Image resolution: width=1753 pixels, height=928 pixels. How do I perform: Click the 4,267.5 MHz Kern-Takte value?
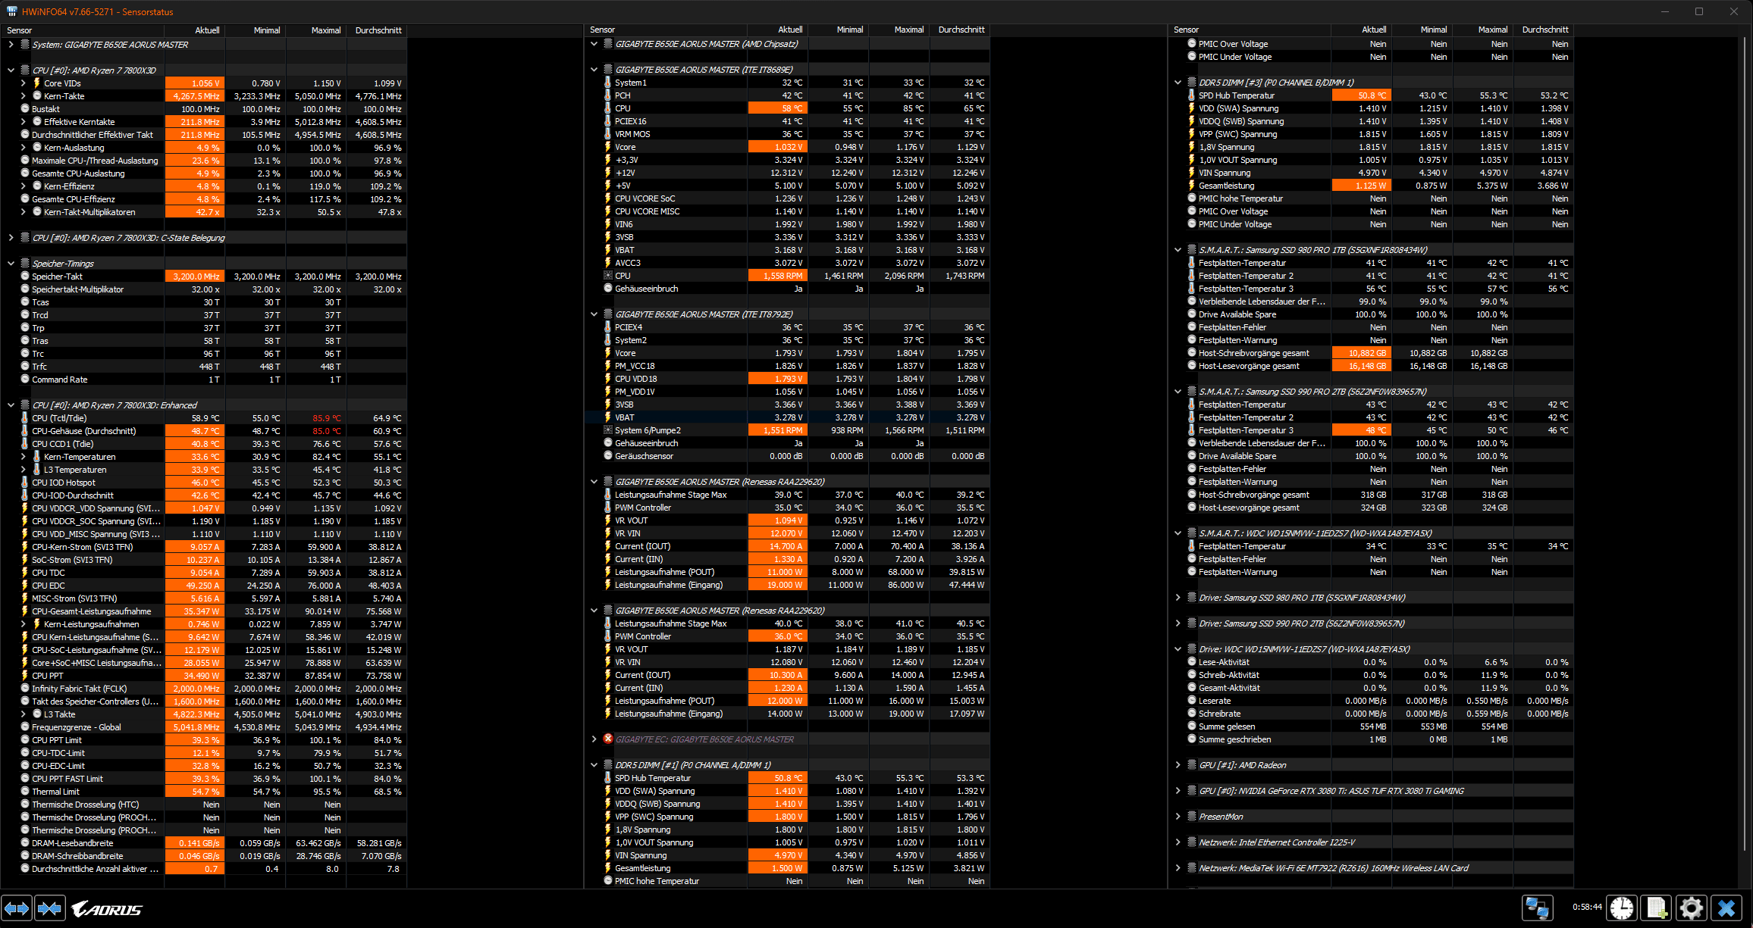(195, 96)
